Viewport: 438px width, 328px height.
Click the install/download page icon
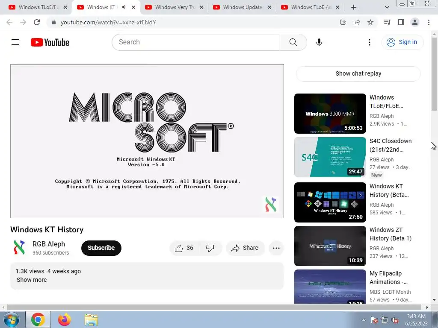(x=343, y=22)
